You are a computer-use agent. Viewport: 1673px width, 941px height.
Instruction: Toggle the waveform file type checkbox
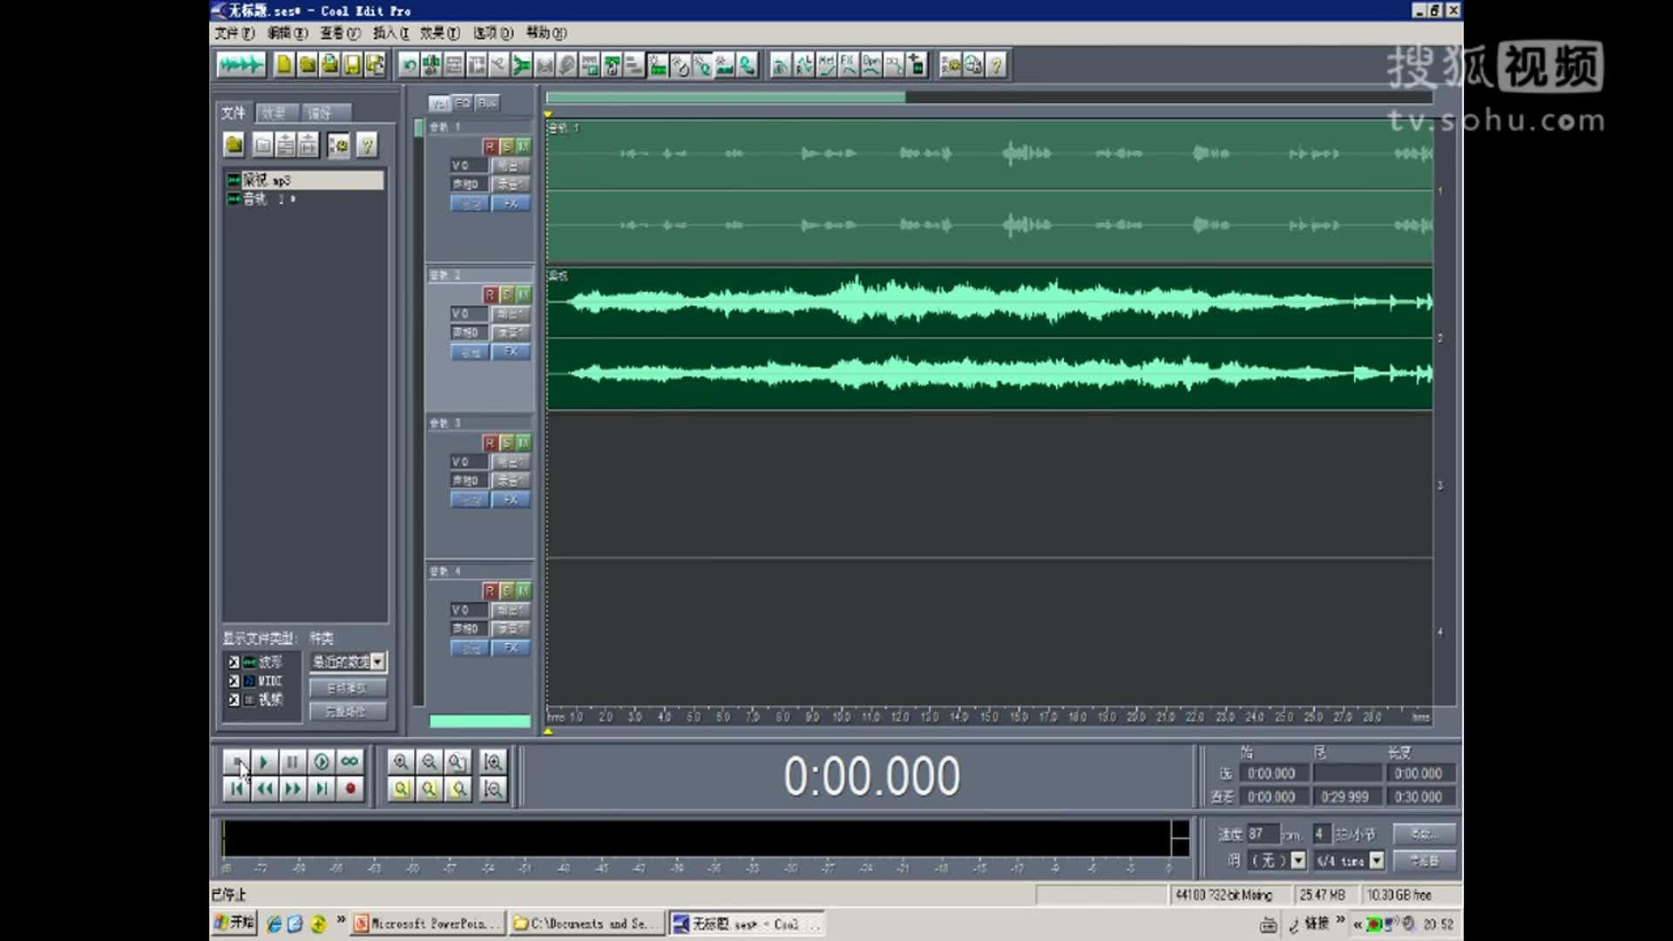click(234, 663)
